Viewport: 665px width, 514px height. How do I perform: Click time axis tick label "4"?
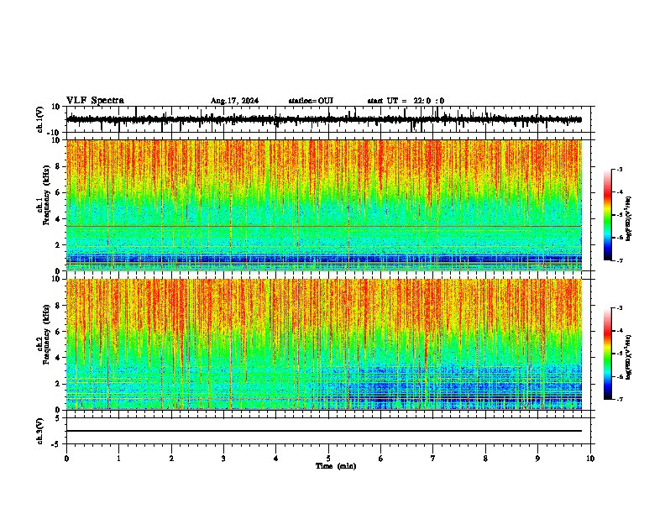(276, 459)
